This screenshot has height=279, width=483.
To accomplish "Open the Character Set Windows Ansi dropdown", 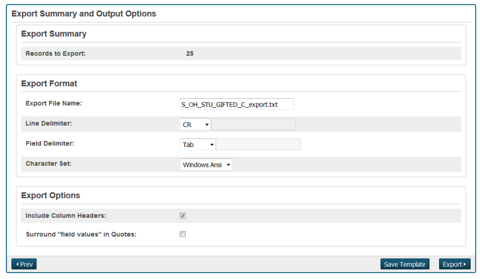I will point(206,165).
